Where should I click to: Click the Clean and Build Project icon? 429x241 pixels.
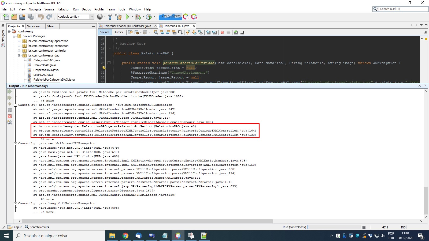119,17
